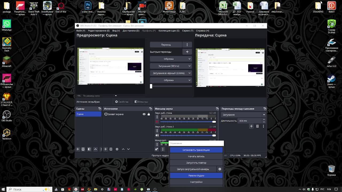Click the Переход transition button
Viewport: 342px width, 192px height.
(166, 45)
